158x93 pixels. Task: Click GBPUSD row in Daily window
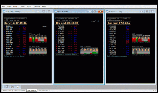118,28
